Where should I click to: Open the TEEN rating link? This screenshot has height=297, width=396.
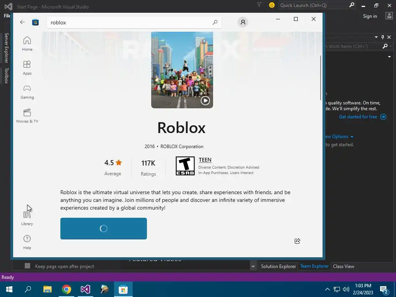pos(205,160)
